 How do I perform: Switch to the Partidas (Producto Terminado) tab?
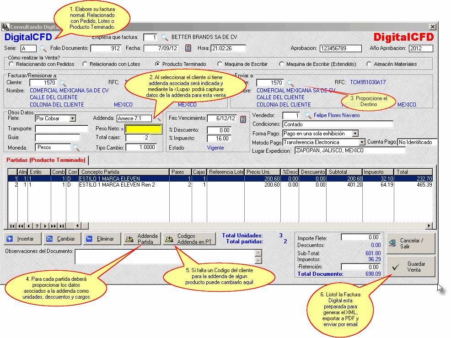coord(46,160)
